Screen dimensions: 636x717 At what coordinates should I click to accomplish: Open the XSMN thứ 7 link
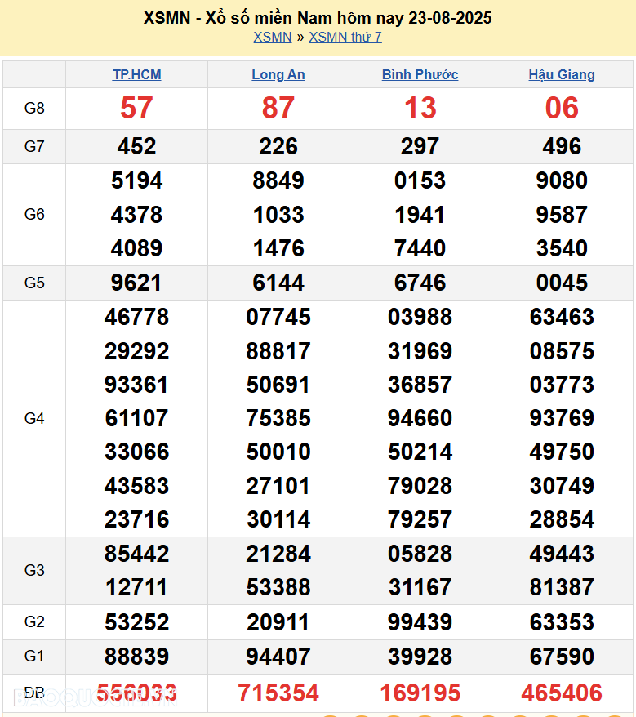345,37
